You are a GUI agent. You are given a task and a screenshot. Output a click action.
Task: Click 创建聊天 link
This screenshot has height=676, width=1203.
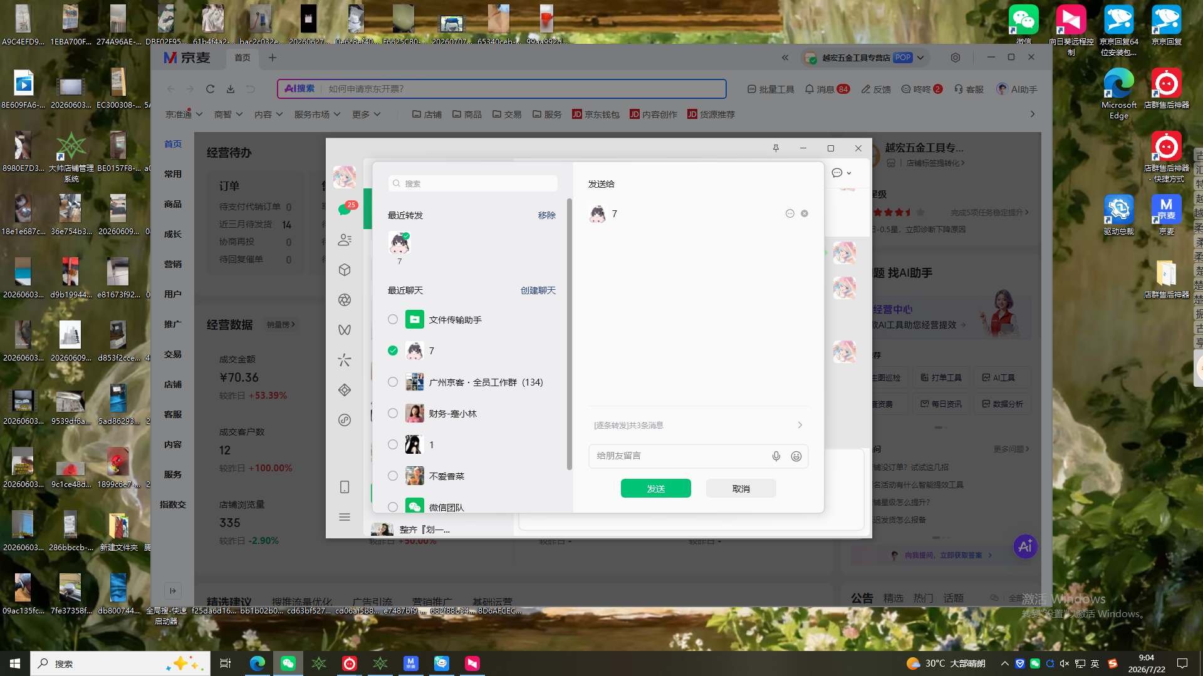coord(538,290)
